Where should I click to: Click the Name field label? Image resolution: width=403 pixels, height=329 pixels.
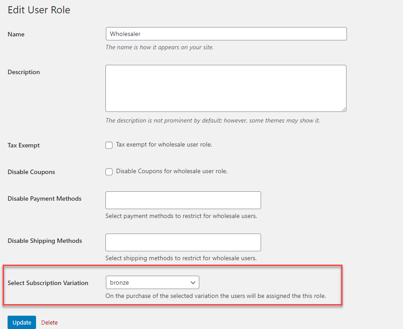[16, 35]
